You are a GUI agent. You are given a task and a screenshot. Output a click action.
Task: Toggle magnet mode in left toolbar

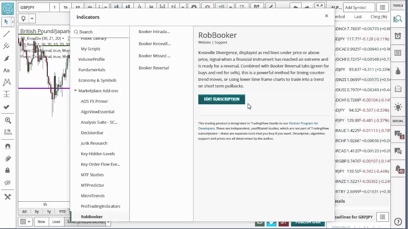pos(8,146)
